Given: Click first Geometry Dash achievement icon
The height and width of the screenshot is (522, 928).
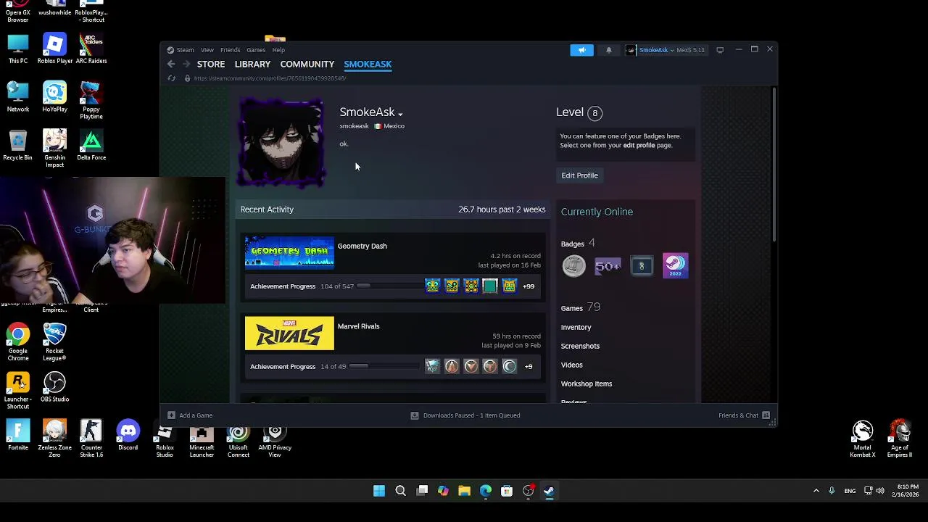Looking at the screenshot, I should click(x=432, y=286).
